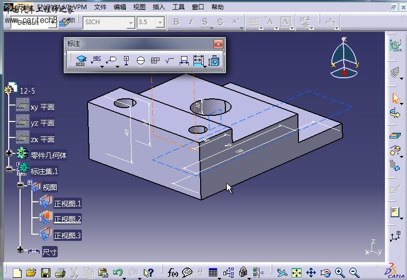Open the 编辑 menu
The image size is (407, 280).
(120, 7)
